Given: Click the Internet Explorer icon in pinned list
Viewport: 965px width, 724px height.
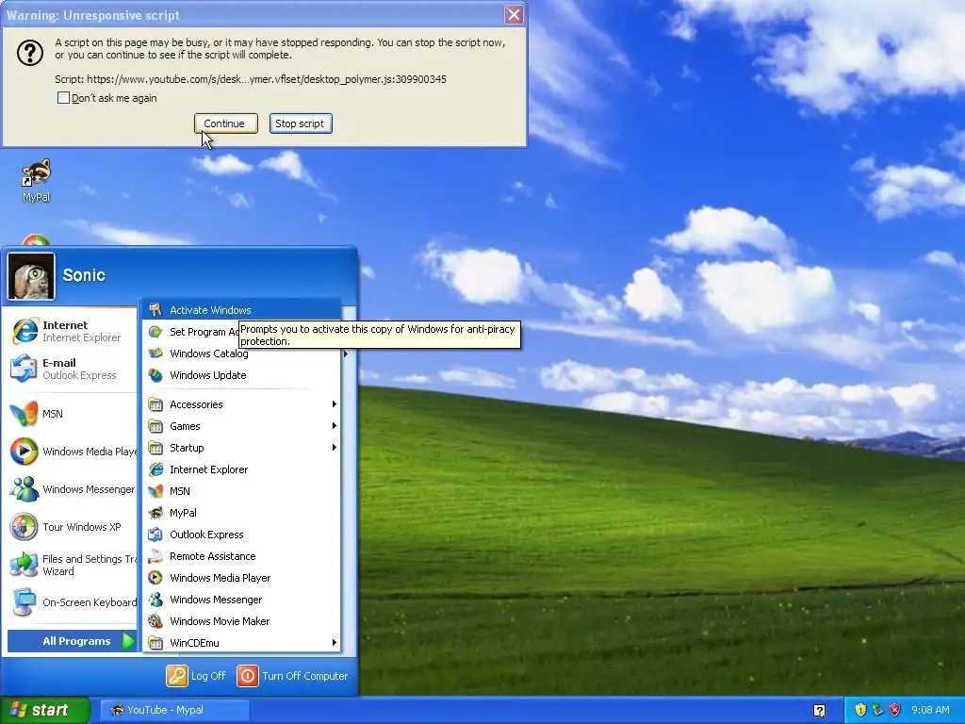Looking at the screenshot, I should point(25,331).
